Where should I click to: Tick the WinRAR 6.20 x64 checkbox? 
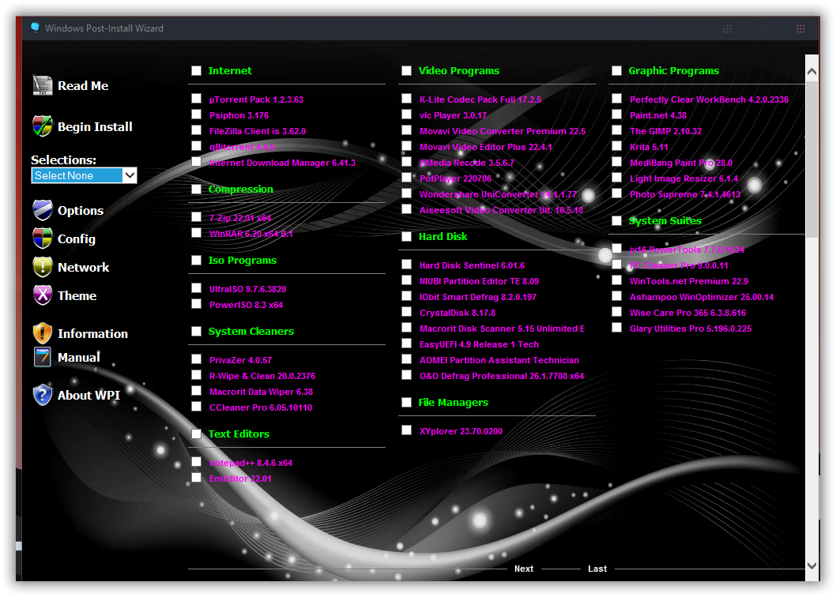click(196, 233)
